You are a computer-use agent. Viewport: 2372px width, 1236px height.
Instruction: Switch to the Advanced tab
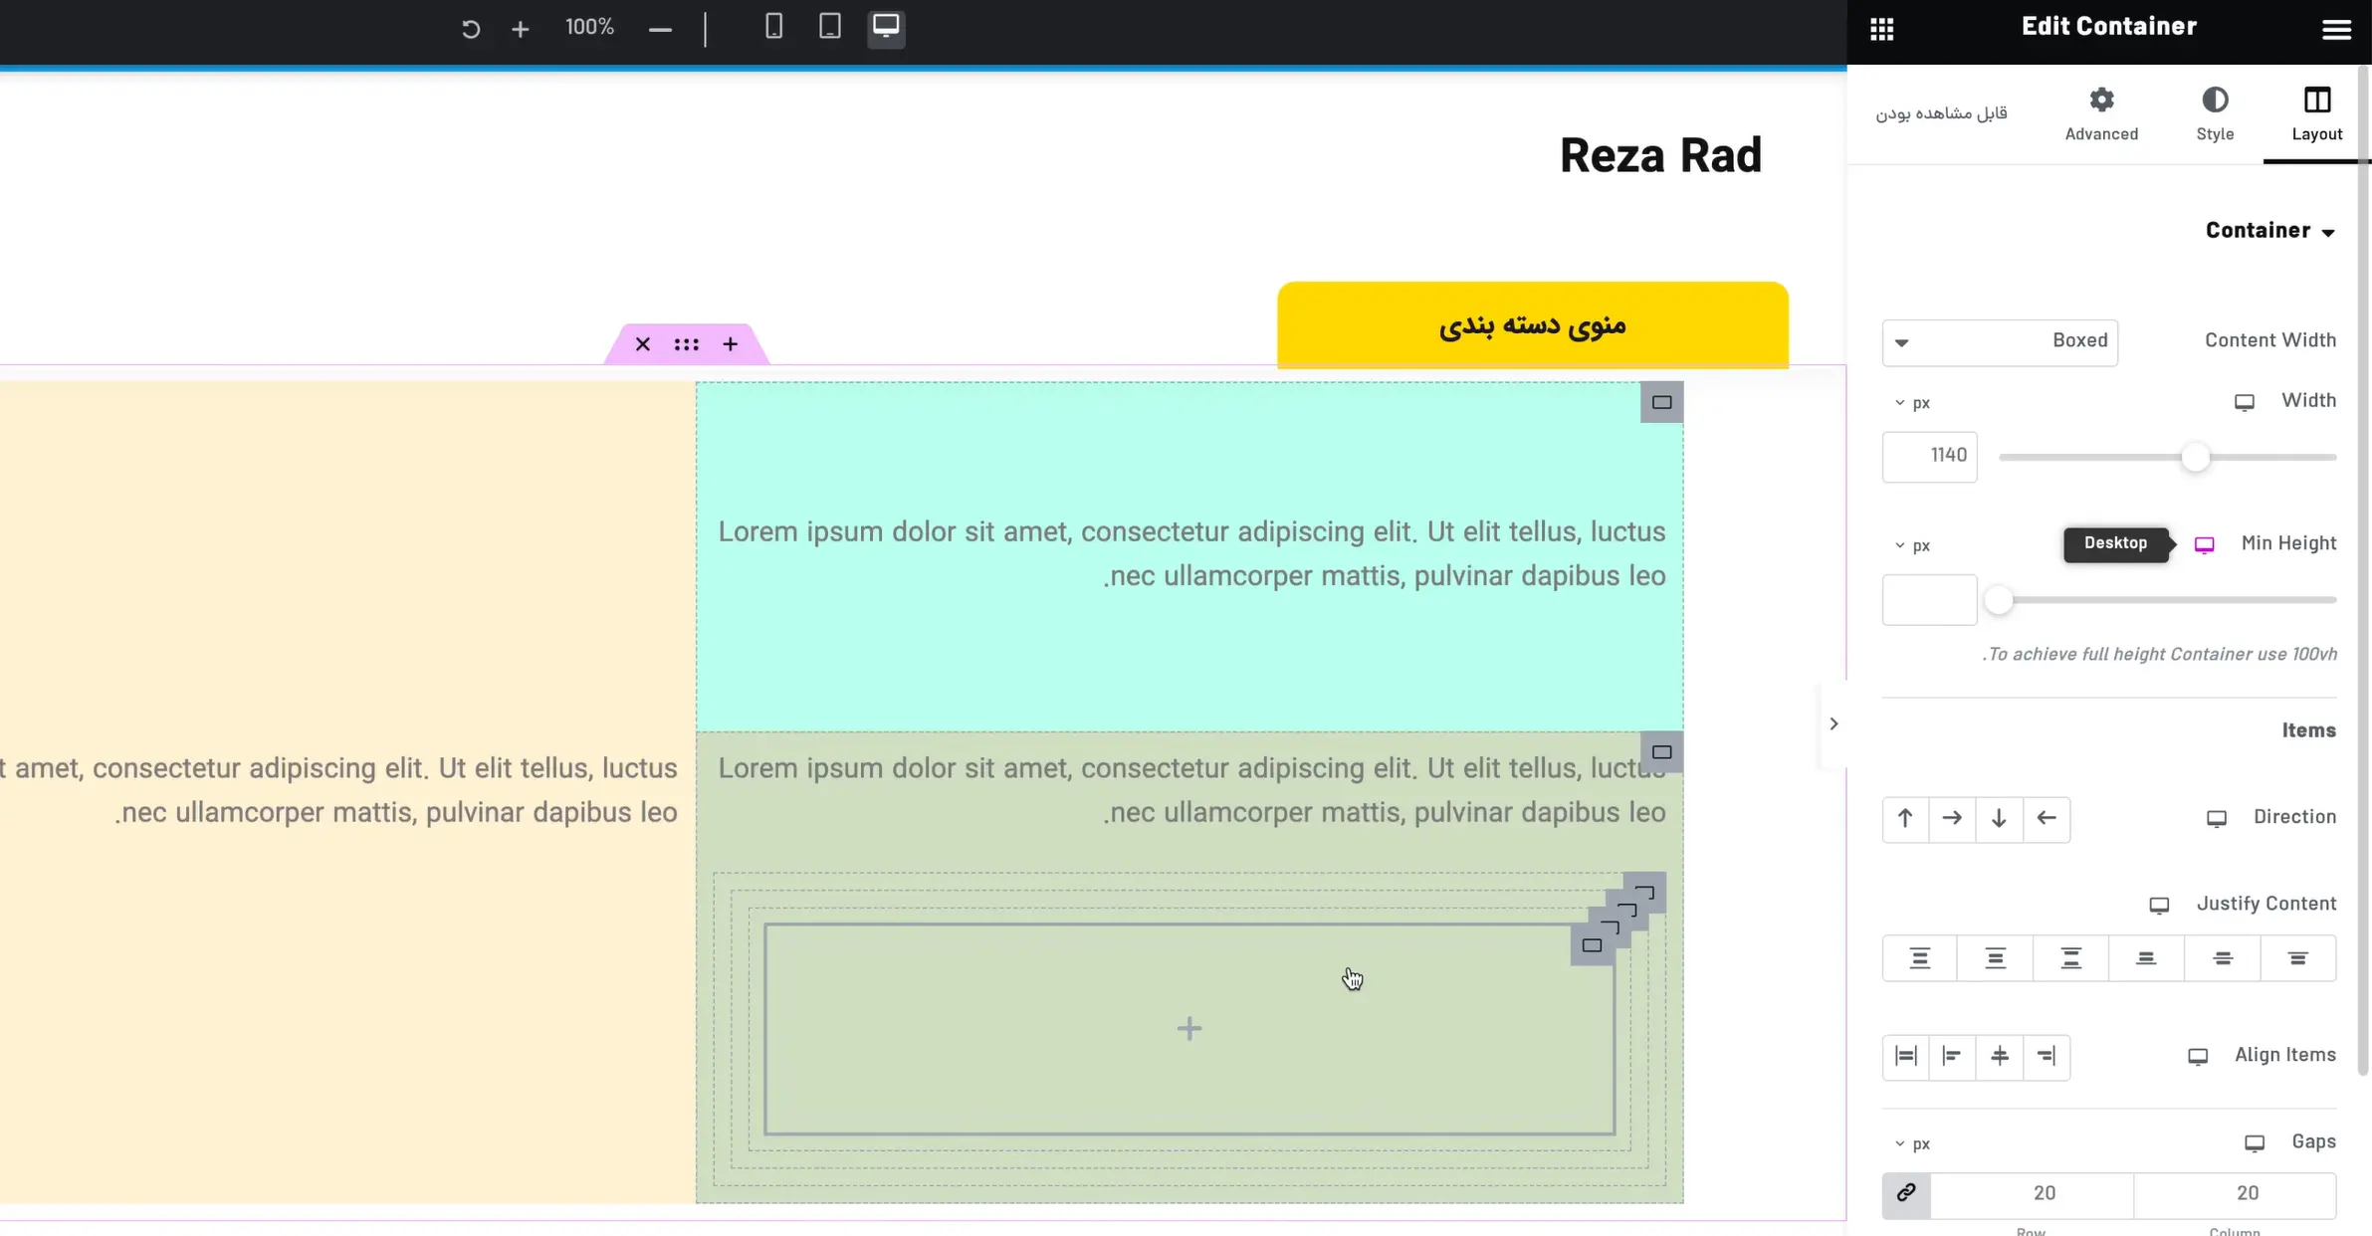click(x=2100, y=113)
